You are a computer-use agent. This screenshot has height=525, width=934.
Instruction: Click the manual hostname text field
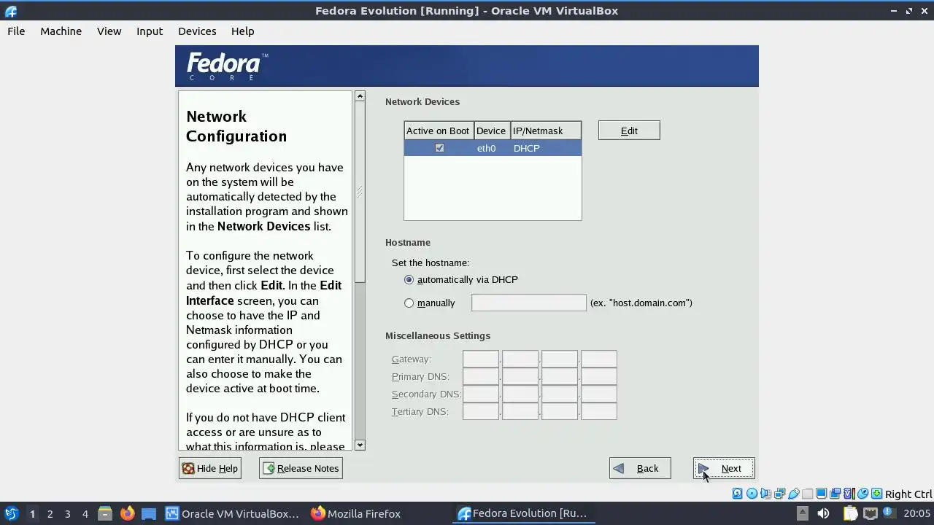[528, 303]
